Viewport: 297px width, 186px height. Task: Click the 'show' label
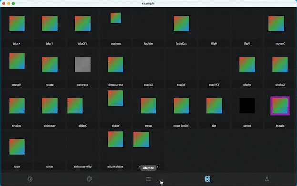point(50,166)
